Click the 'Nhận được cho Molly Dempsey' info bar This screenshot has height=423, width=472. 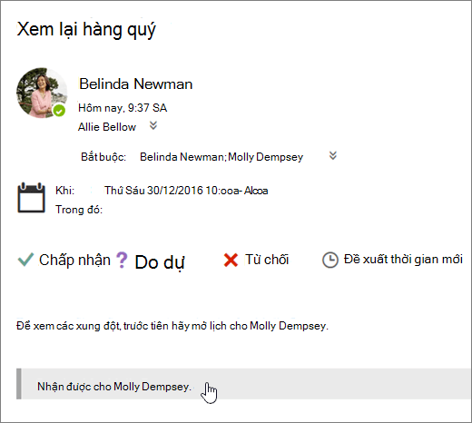[x=243, y=384]
